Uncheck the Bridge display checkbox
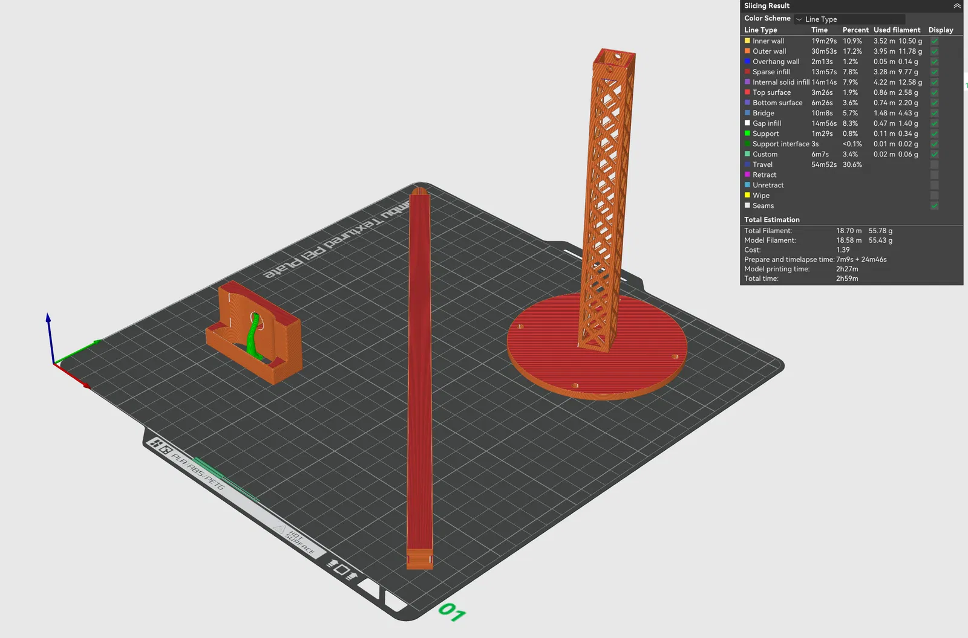The width and height of the screenshot is (968, 638). 935,113
